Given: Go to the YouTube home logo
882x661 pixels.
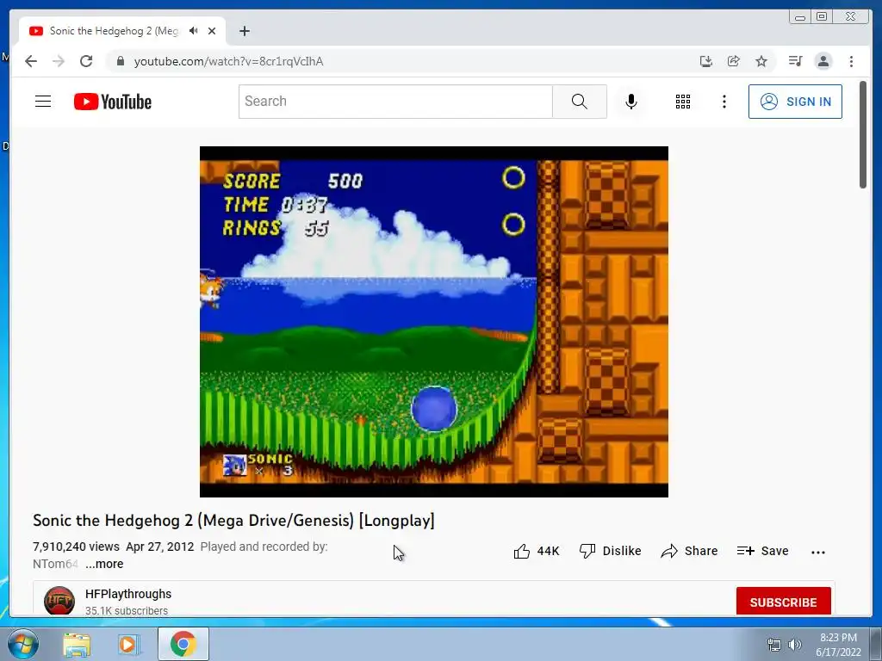Looking at the screenshot, I should tap(113, 102).
